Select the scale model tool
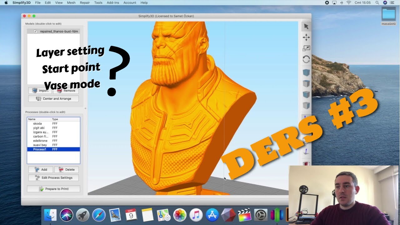This screenshot has height=225, width=400. click(x=306, y=48)
